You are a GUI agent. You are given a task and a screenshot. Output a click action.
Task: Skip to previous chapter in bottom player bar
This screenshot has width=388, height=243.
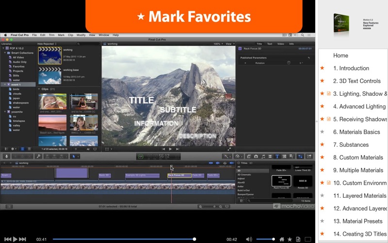coord(8,239)
